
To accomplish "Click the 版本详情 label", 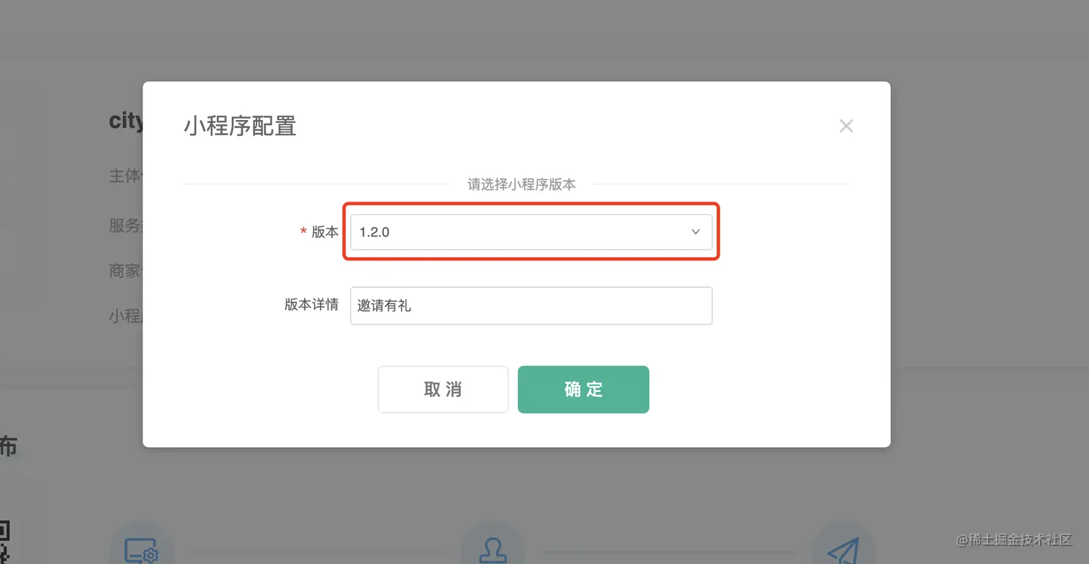I will 311,304.
